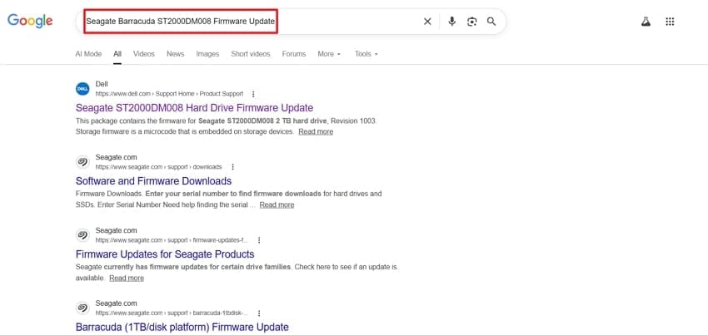Open Software and Firmware Downloads link

click(153, 181)
